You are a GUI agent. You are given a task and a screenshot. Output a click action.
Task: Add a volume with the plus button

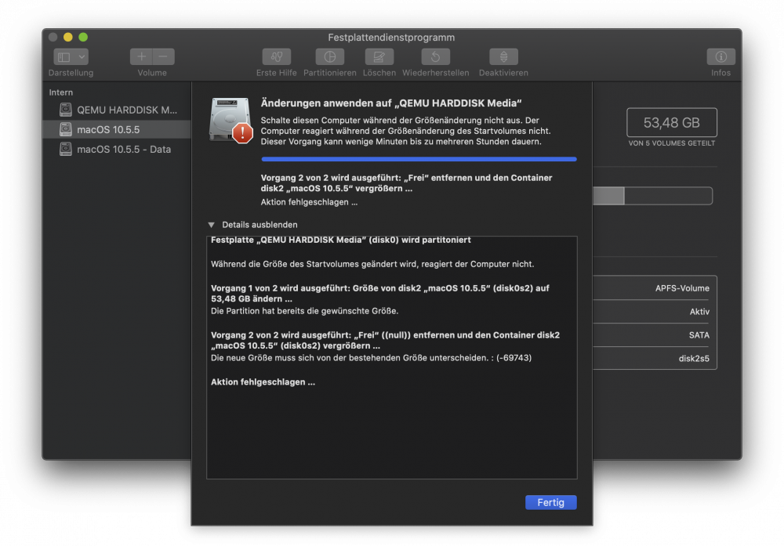point(141,56)
